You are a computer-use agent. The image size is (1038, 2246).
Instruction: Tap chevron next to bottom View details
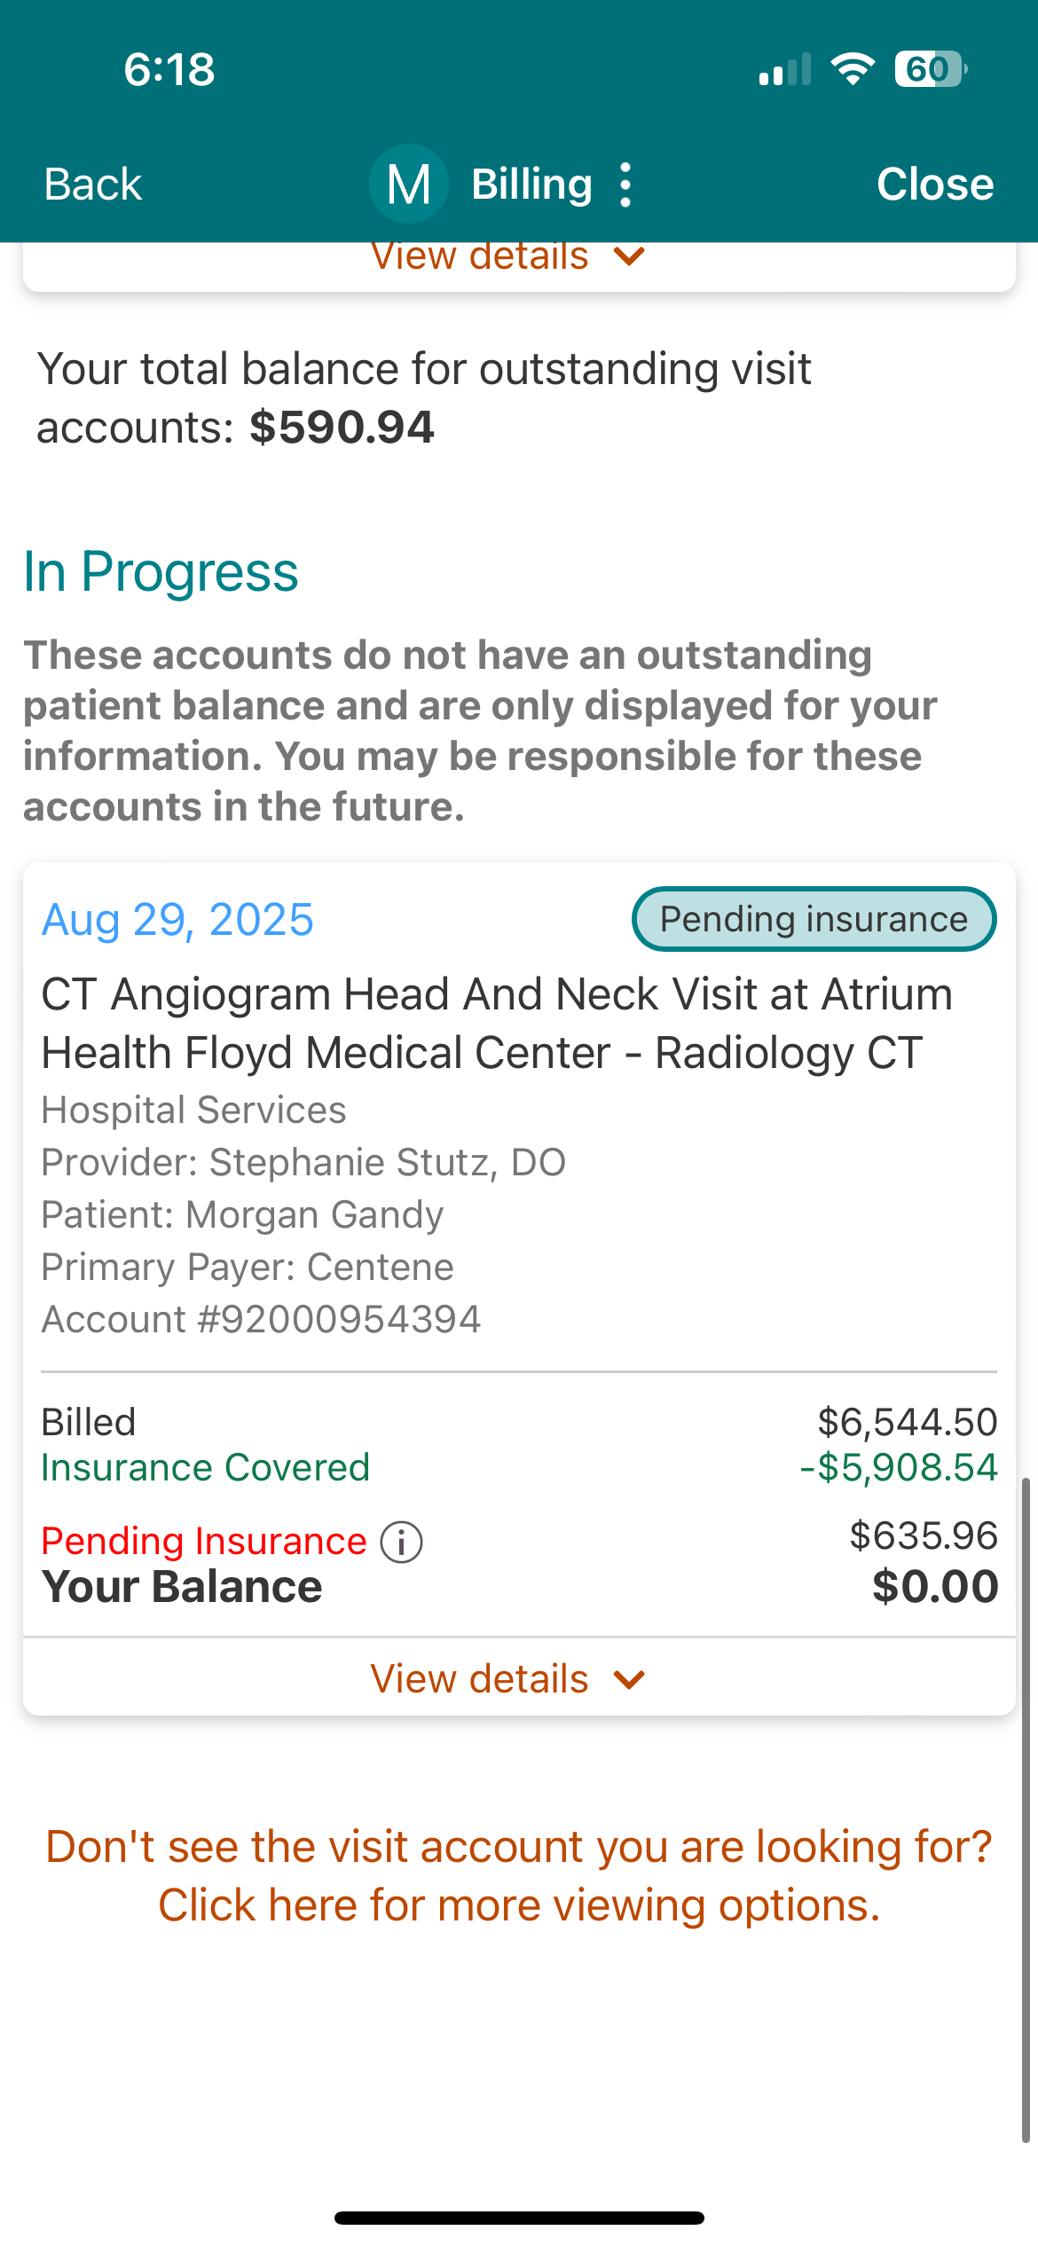[x=629, y=1679]
